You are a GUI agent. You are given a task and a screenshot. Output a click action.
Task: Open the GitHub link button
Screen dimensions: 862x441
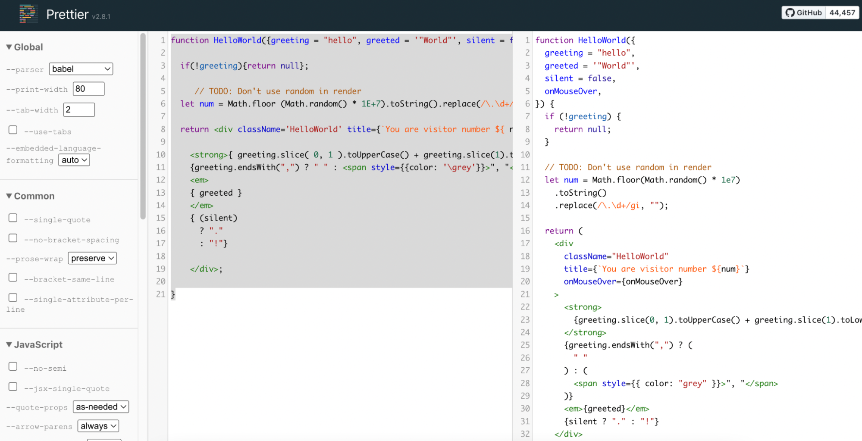click(x=803, y=13)
